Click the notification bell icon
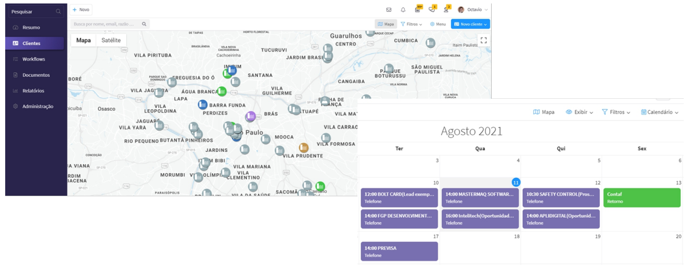Screen dimensions: 697x276 coord(403,10)
